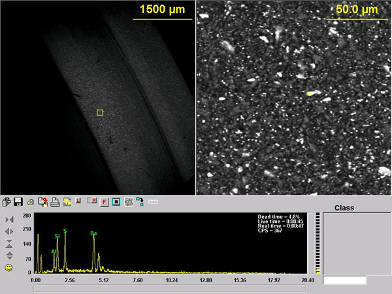
Task: Click the printer icon in toolbar
Action: click(55, 202)
